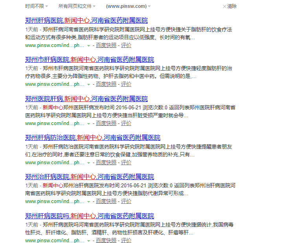Open result titled 郑州医院肝病,新闻中心

coord(86,99)
